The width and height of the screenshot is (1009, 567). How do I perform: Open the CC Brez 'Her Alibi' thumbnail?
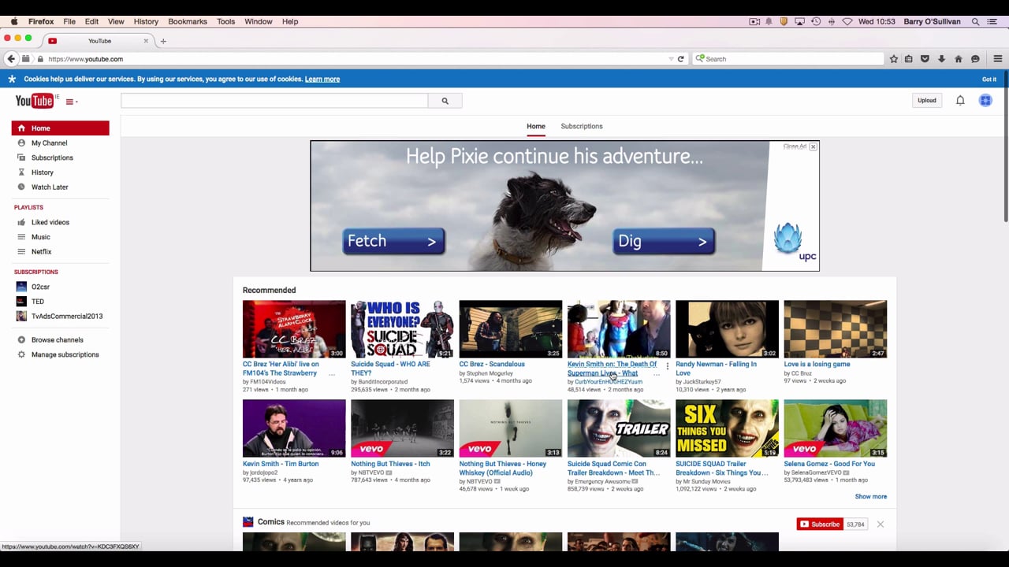(x=294, y=329)
